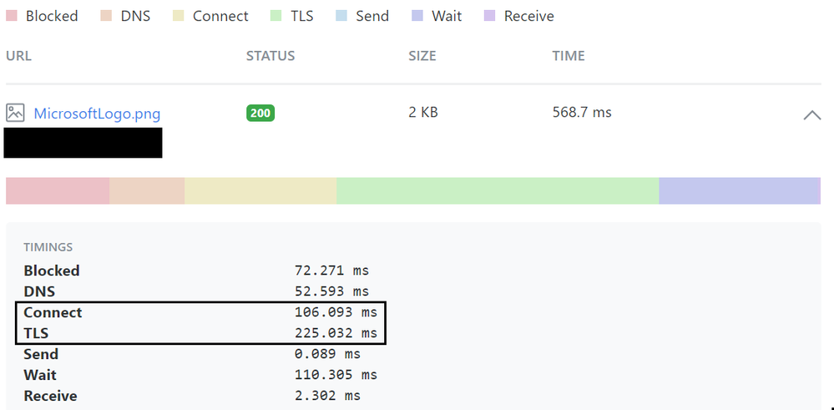Collapse the MicrosoftLogo.png request details
834x410 pixels.
[811, 114]
